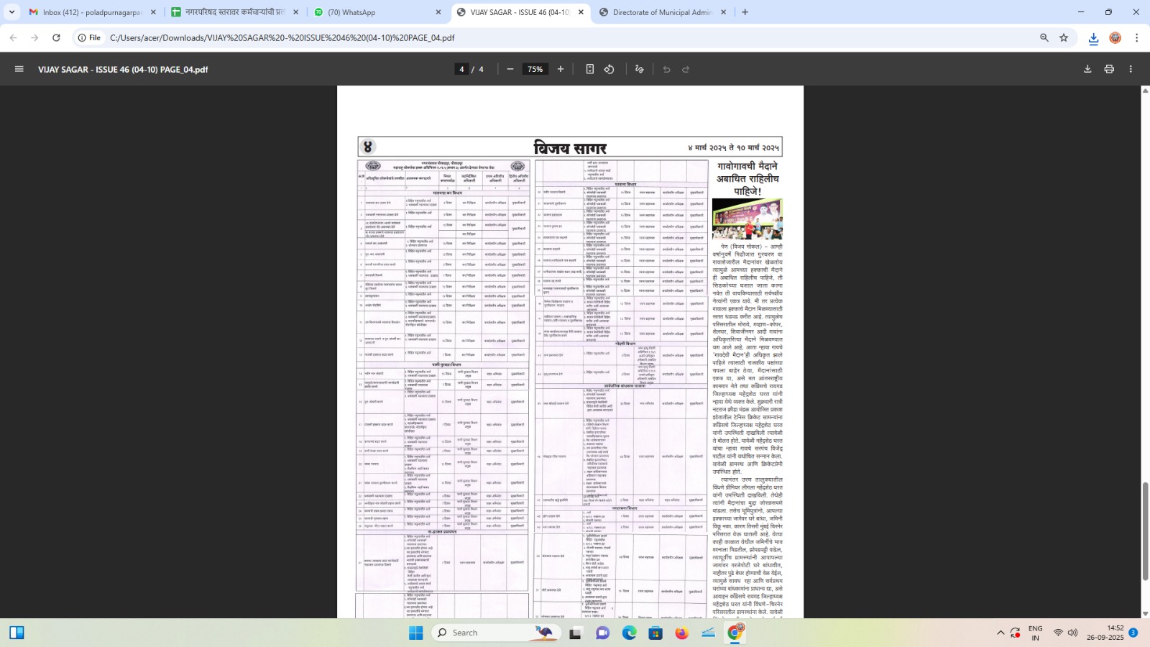The image size is (1150, 647).
Task: Open PDF viewer more actions menu
Action: [1131, 69]
